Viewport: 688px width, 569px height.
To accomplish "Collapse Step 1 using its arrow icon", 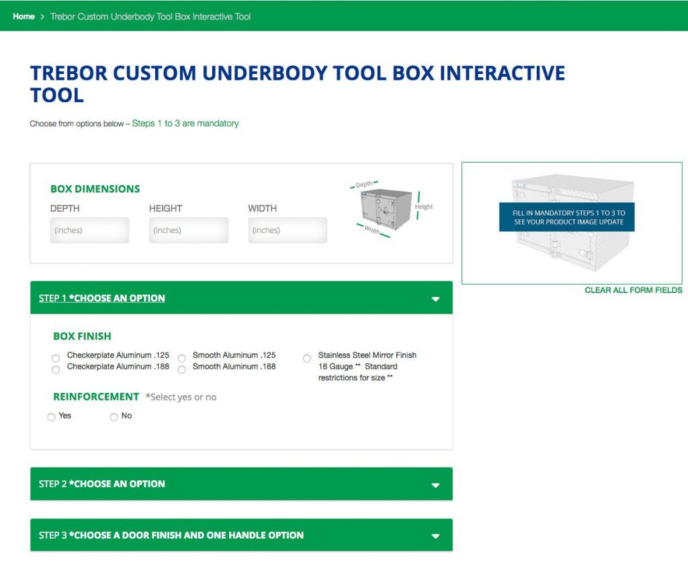I will point(435,299).
